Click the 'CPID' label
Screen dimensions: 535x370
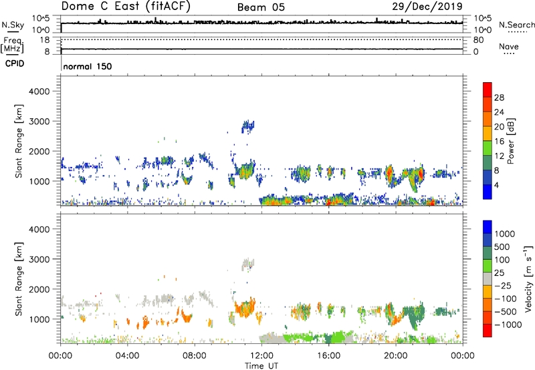pyautogui.click(x=15, y=63)
